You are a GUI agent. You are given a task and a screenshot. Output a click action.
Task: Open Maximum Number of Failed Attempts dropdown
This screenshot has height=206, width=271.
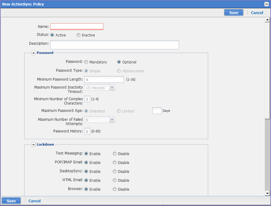112,120
